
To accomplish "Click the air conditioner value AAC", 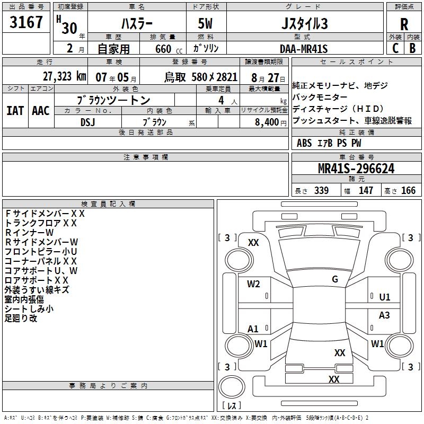I will [x=41, y=111].
